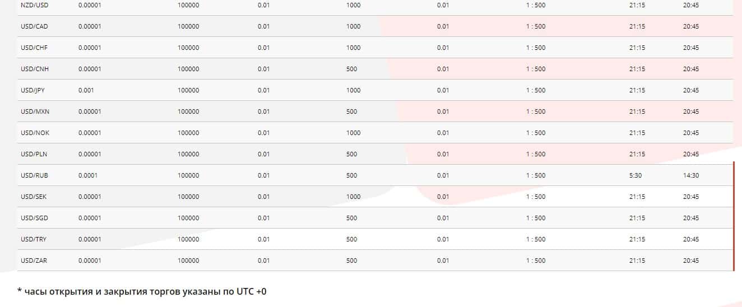Click the USD/PLN row name
The height and width of the screenshot is (307, 742).
click(x=34, y=154)
